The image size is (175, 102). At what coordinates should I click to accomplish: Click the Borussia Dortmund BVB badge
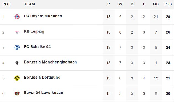17,78
